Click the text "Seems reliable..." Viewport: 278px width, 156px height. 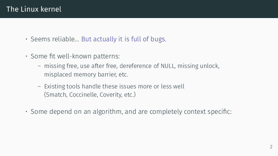[x=55, y=39]
